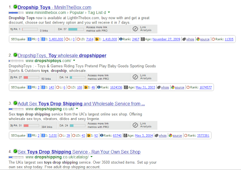Click the DA: 24 authority bar
Viewport: 241px width, 170px height.
tap(78, 126)
